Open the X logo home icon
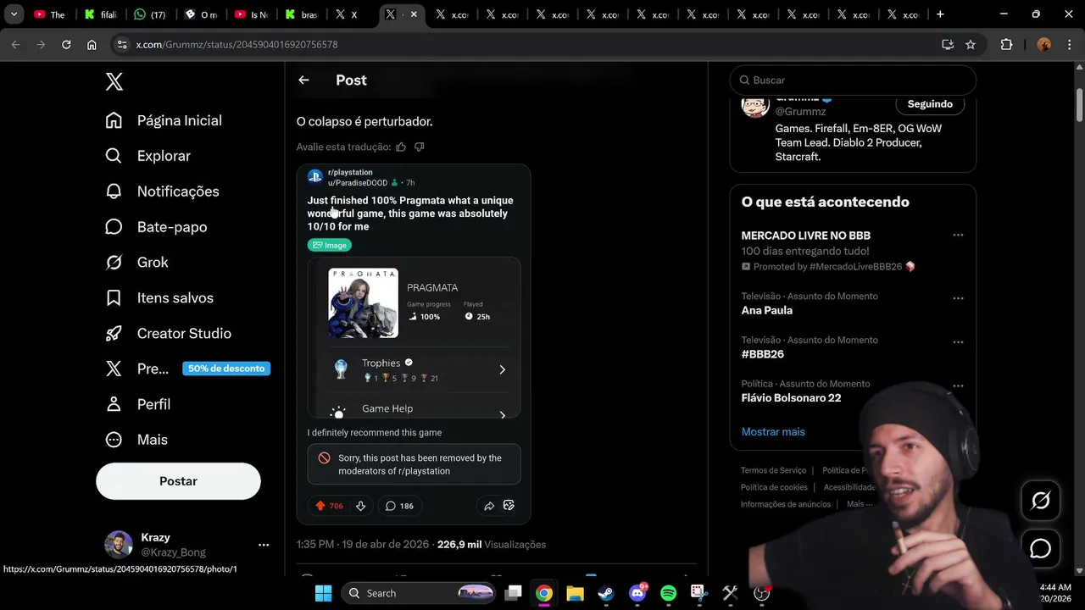 pos(114,81)
